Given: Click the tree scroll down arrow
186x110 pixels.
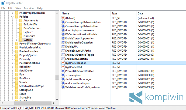Looking at the screenshot, I should coord(57,100).
